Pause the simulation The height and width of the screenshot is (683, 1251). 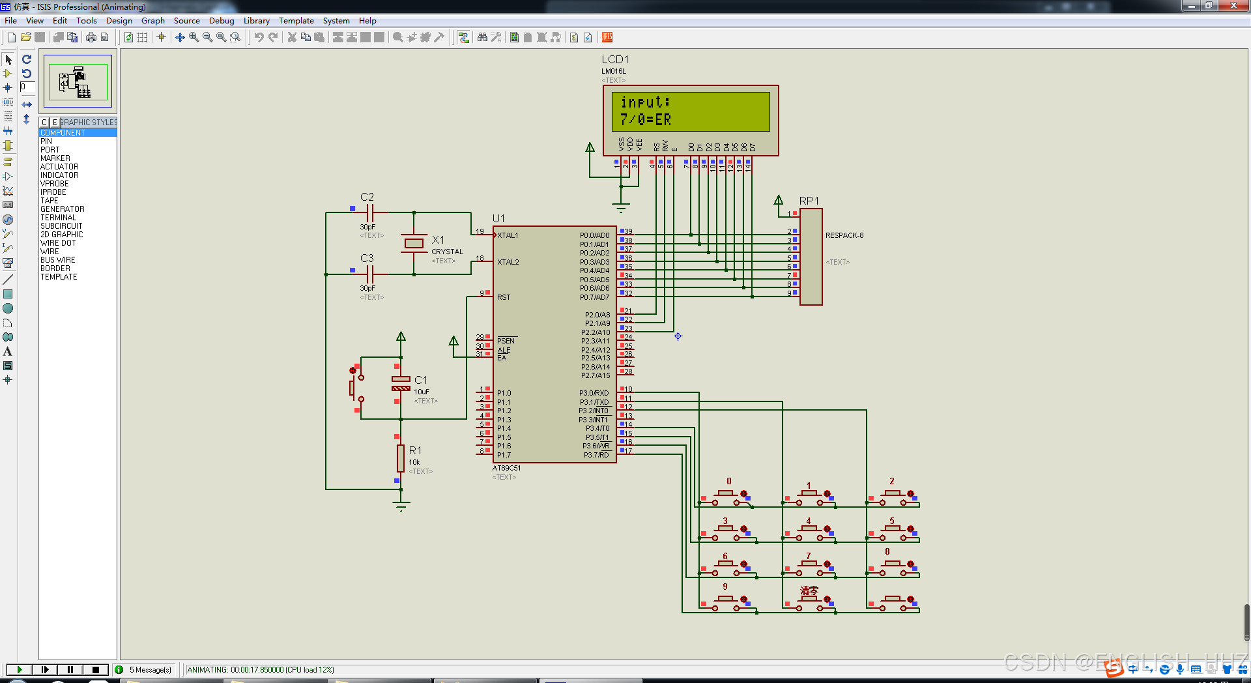pyautogui.click(x=70, y=669)
